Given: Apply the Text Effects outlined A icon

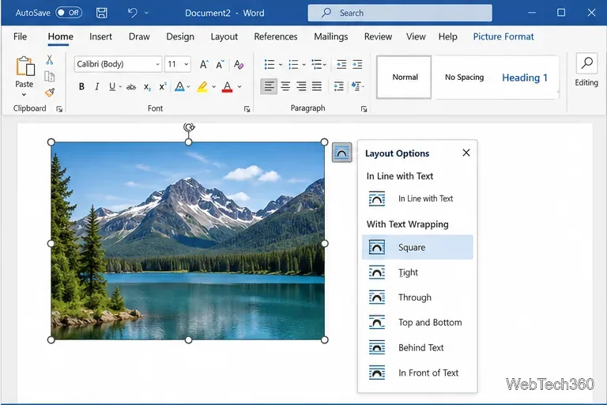Looking at the screenshot, I should pos(179,86).
